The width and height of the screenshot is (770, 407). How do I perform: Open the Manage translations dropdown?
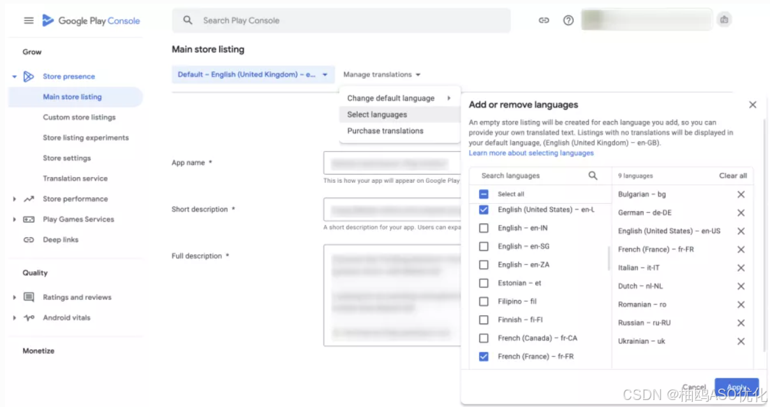pos(381,75)
